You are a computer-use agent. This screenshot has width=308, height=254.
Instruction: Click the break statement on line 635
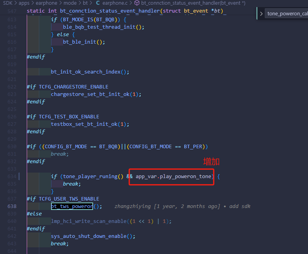[72, 184]
